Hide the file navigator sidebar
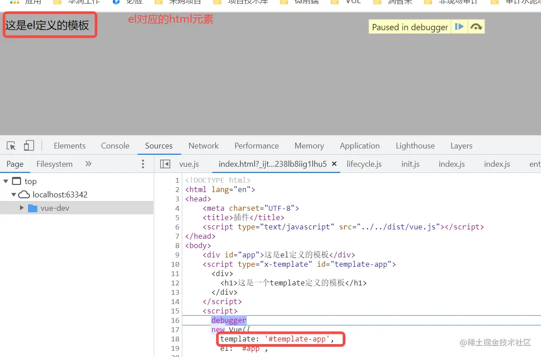This screenshot has width=541, height=357. (x=165, y=164)
